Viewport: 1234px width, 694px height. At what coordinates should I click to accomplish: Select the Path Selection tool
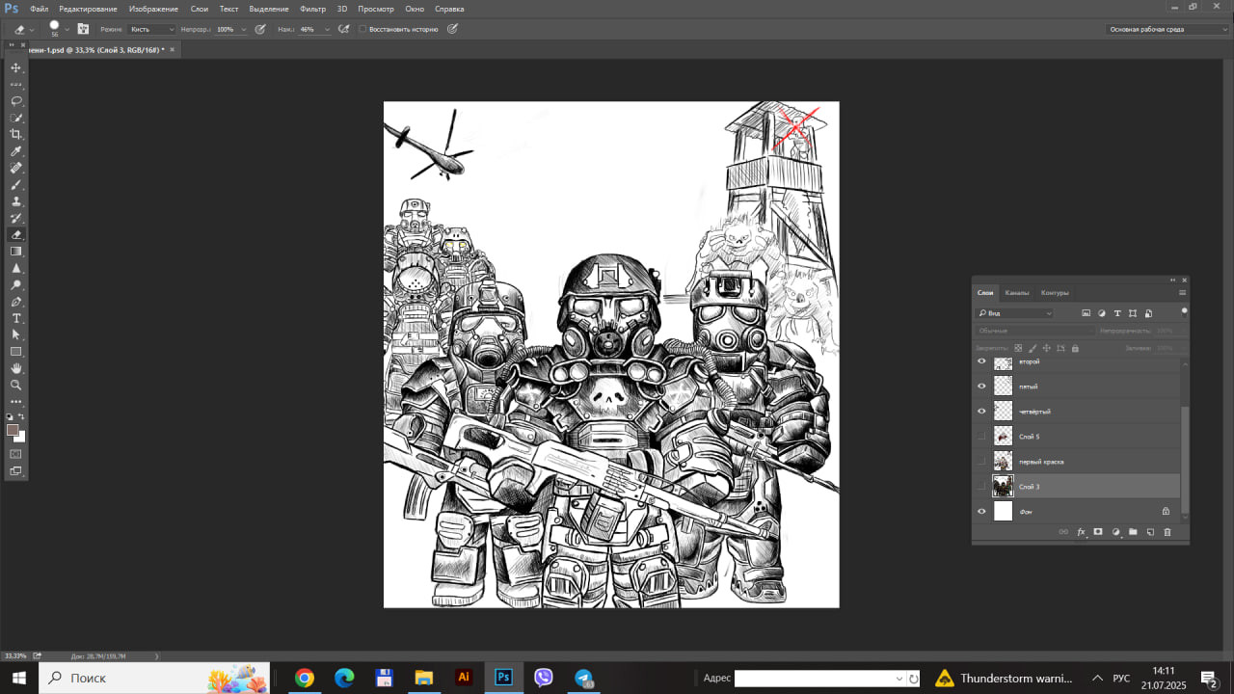click(x=16, y=334)
